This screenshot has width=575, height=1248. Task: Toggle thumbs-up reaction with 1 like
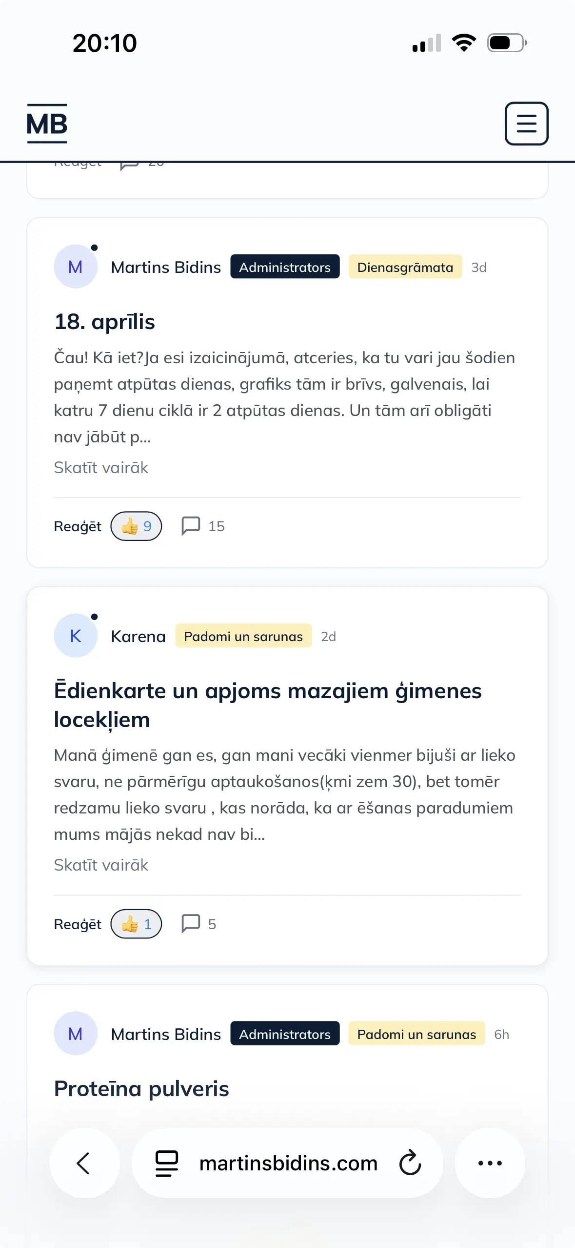coord(136,924)
